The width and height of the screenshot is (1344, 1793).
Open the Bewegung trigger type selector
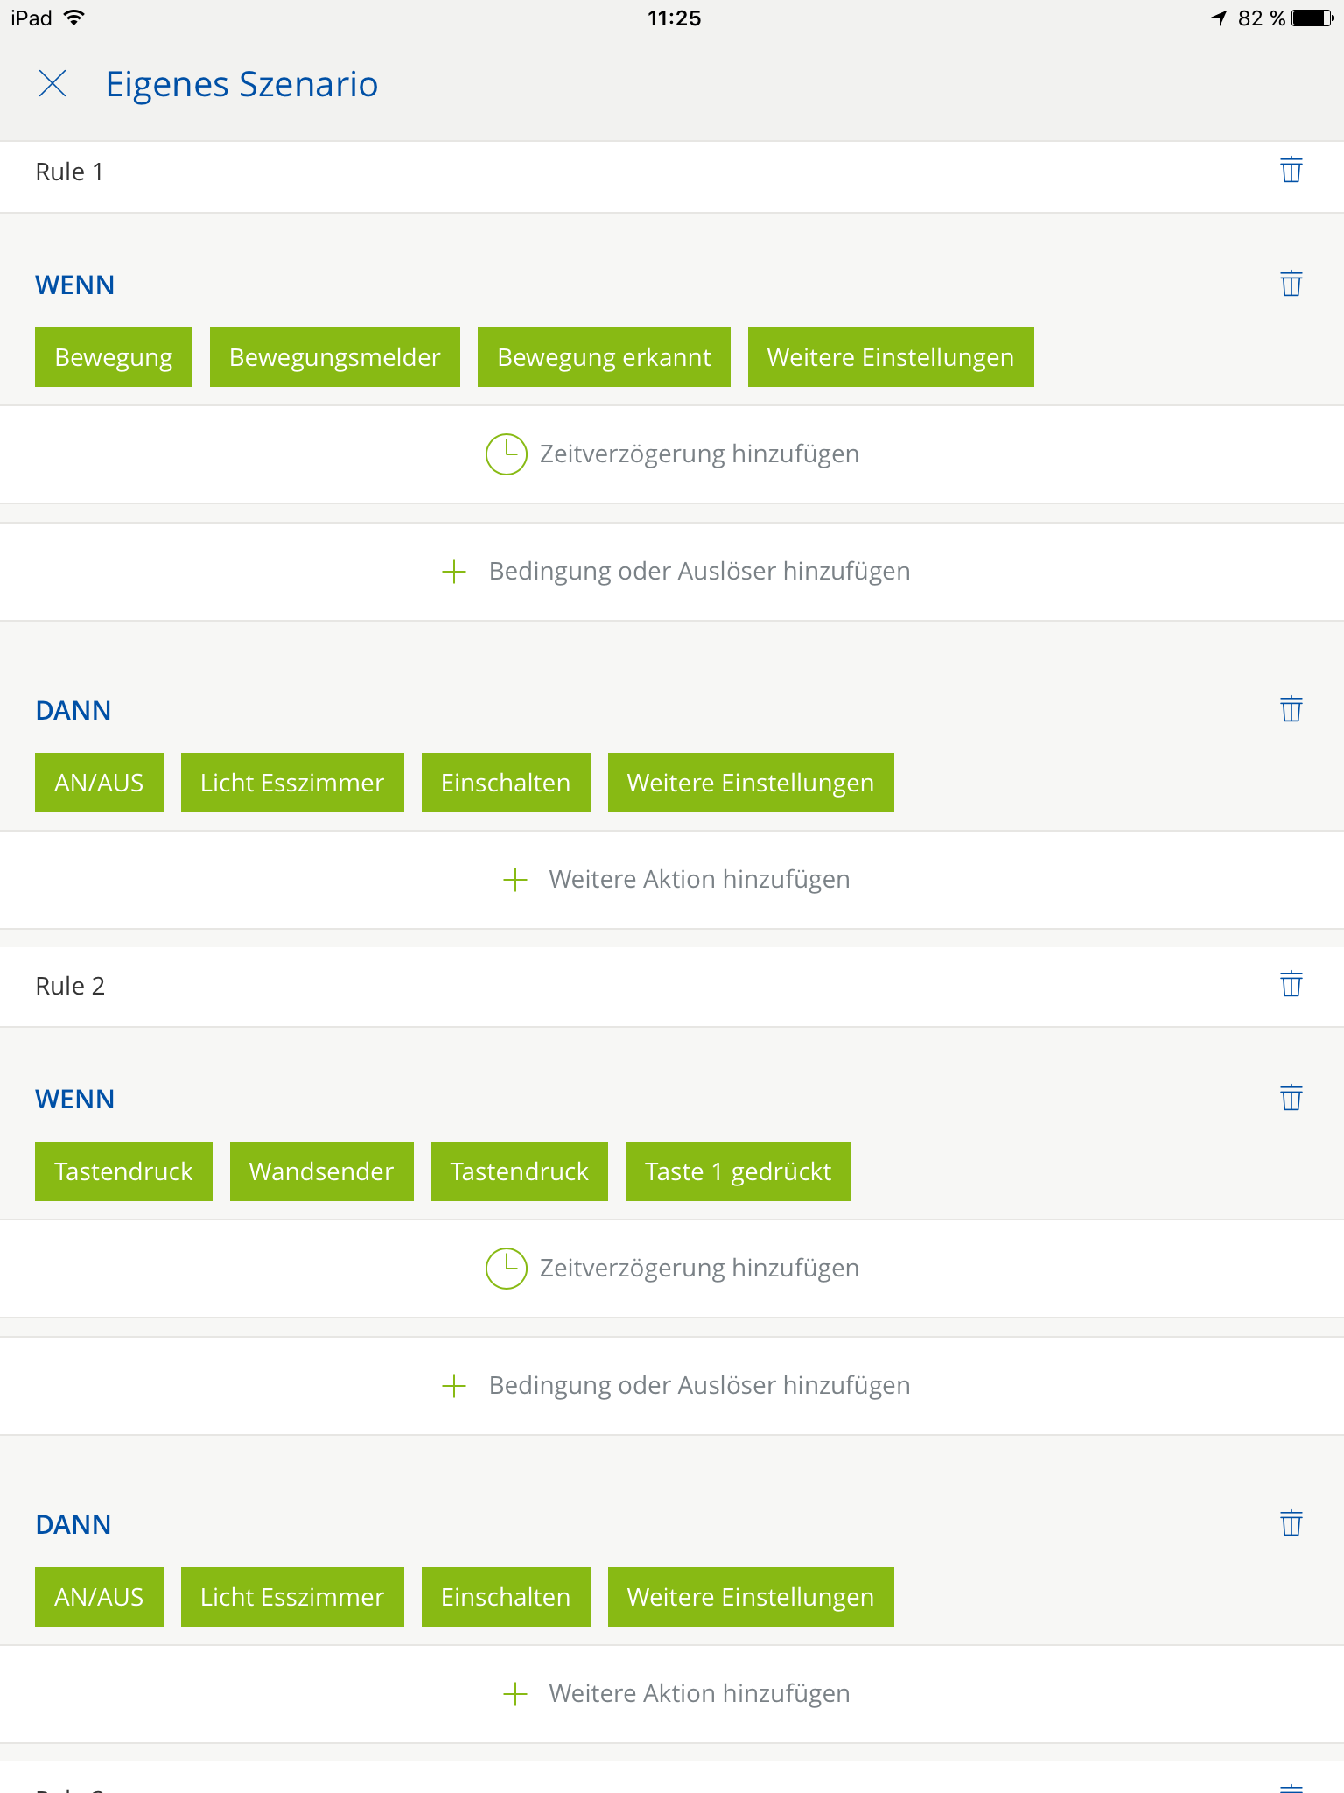(113, 357)
